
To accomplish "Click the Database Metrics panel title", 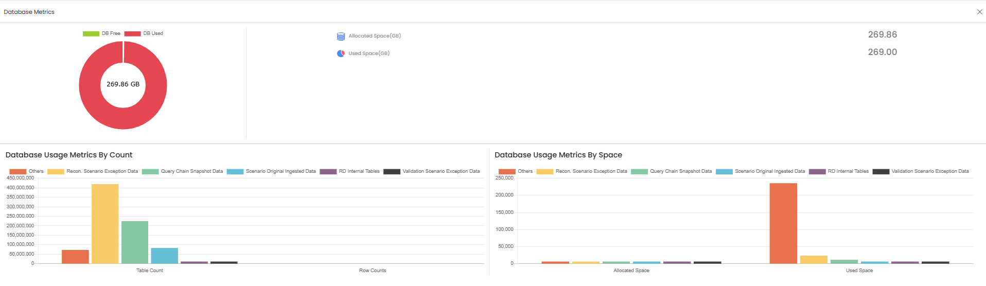I will tap(29, 12).
